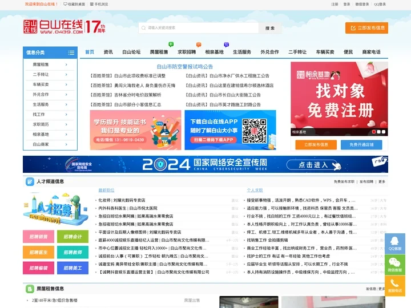Screen dimensions: 411x308
Task: Click the 收藏到桌面 icon link
Action: (x=74, y=4)
